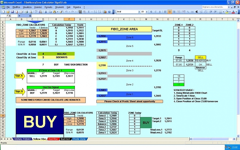The height and width of the screenshot is (150, 240).
Task: Toggle the active center alignment
Action: [x=170, y=12]
